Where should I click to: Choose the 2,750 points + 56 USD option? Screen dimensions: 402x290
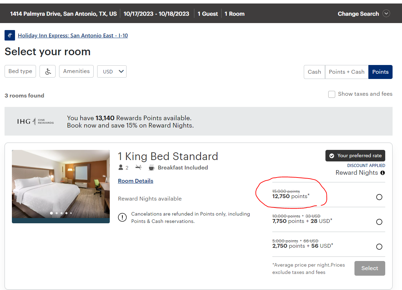(379, 247)
